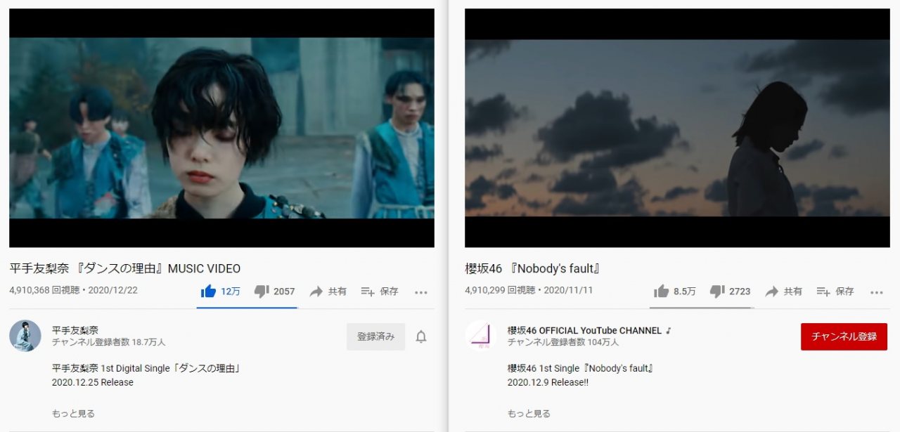Toggle notification bell for 平手友梨奈 channel
This screenshot has height=432, width=900.
[421, 337]
